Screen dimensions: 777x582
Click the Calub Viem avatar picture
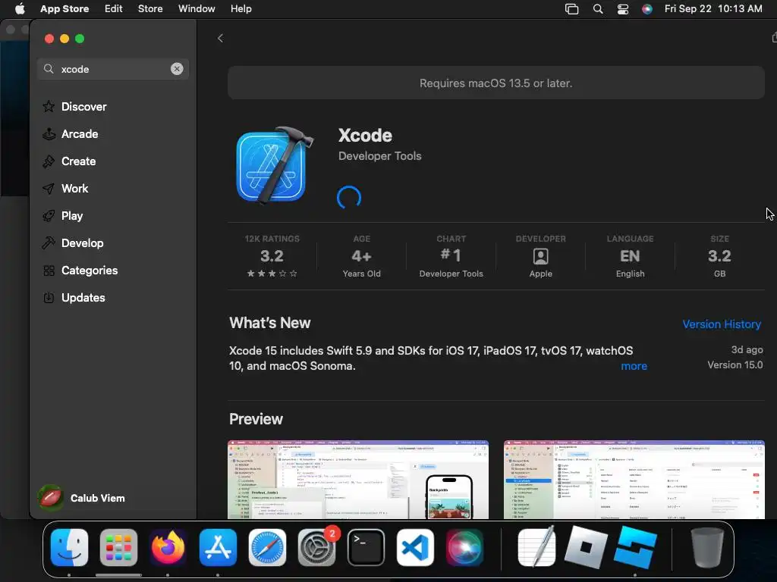pyautogui.click(x=51, y=498)
